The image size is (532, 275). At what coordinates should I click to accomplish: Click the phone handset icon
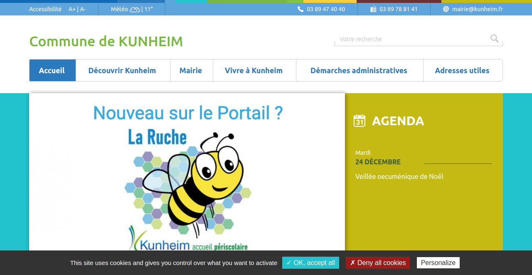[x=300, y=9]
